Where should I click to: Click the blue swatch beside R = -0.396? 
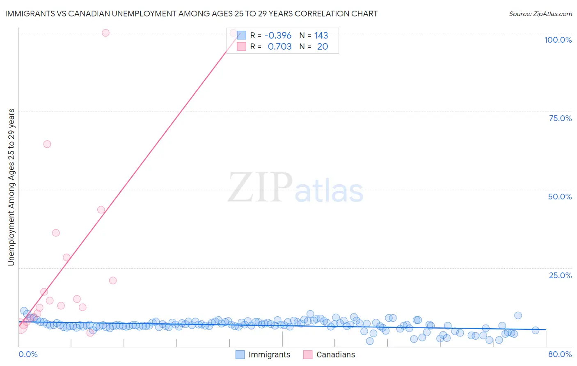point(241,35)
